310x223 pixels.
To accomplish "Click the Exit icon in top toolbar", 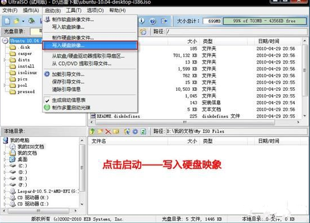I will tap(164, 21).
